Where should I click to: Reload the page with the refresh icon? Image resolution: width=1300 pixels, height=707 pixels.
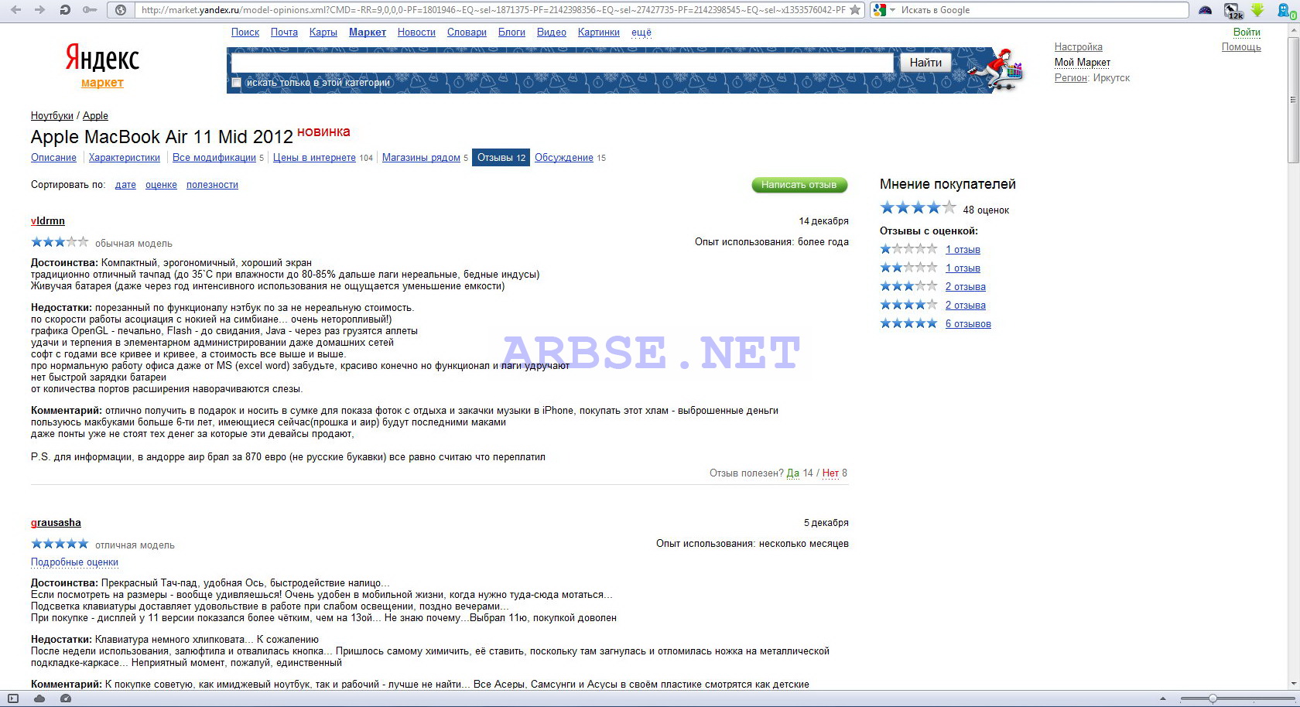[x=65, y=10]
